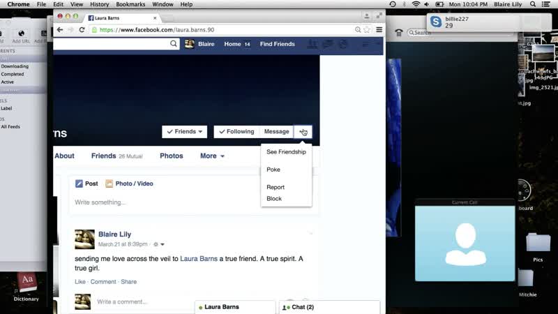Open the About profile tab
Viewport: 558px width, 314px height.
64,156
